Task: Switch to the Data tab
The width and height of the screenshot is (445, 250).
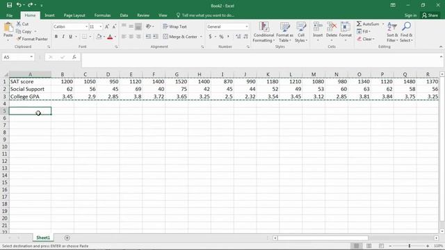Action: click(x=124, y=15)
